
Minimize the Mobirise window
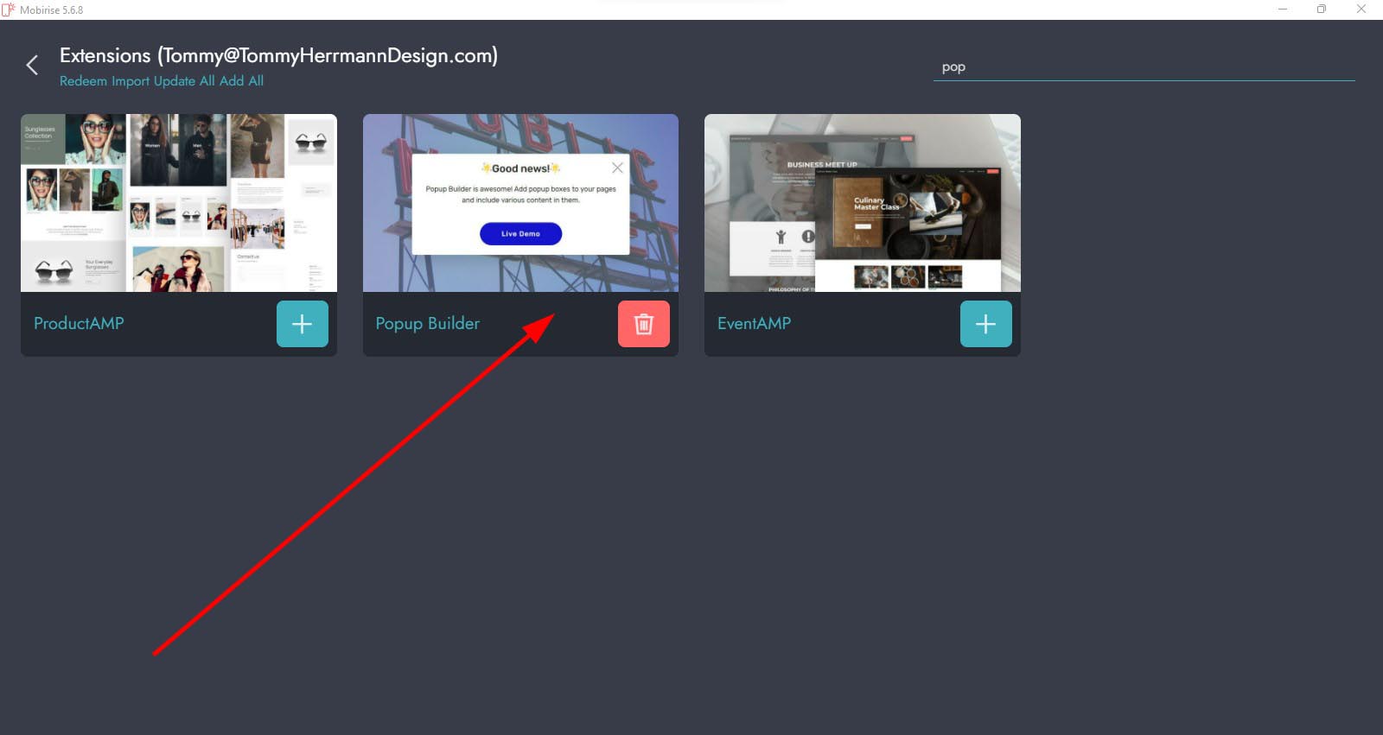pos(1283,10)
